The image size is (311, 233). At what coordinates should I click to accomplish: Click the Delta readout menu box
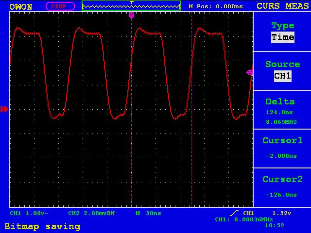pyautogui.click(x=282, y=110)
